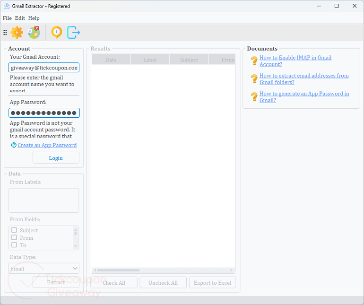Click the Uncheck All button
The height and width of the screenshot is (305, 364).
(163, 283)
